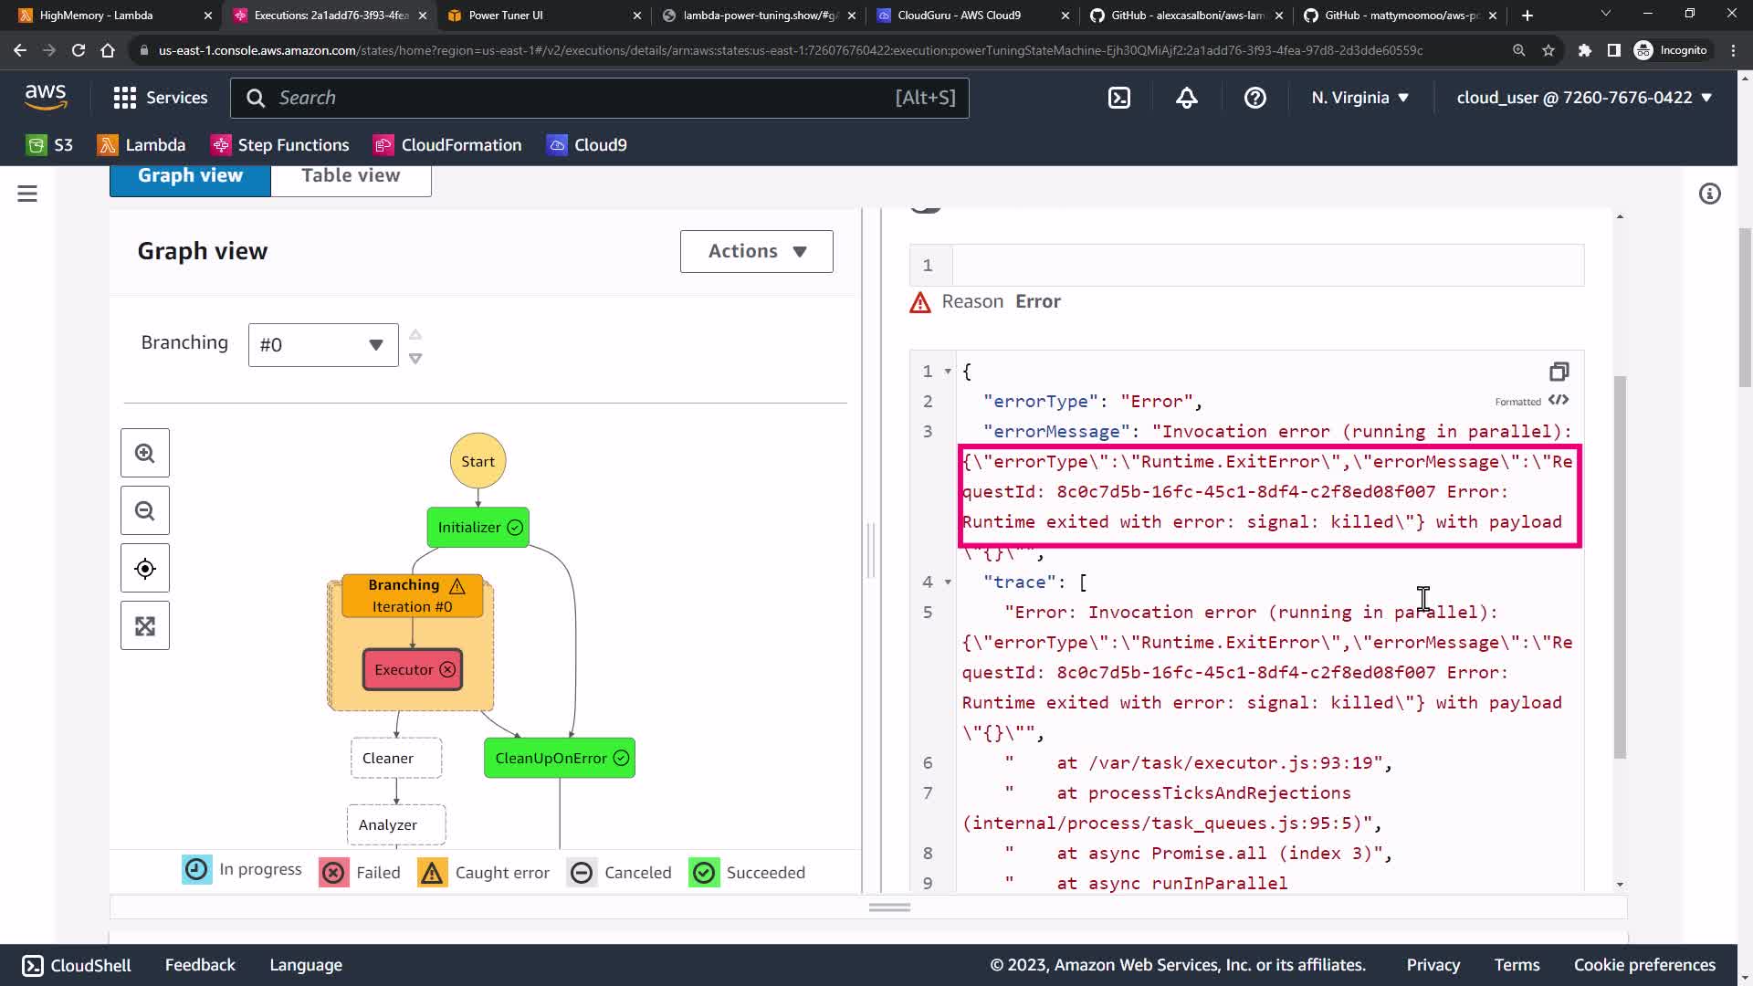Open the Branching #0 dropdown
This screenshot has height=986, width=1753.
coord(323,345)
